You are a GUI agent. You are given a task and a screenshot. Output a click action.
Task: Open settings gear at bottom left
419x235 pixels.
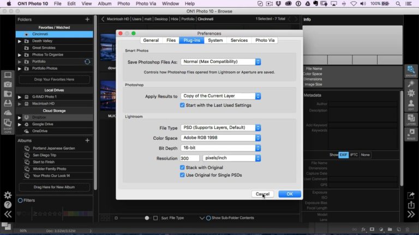coord(8,195)
